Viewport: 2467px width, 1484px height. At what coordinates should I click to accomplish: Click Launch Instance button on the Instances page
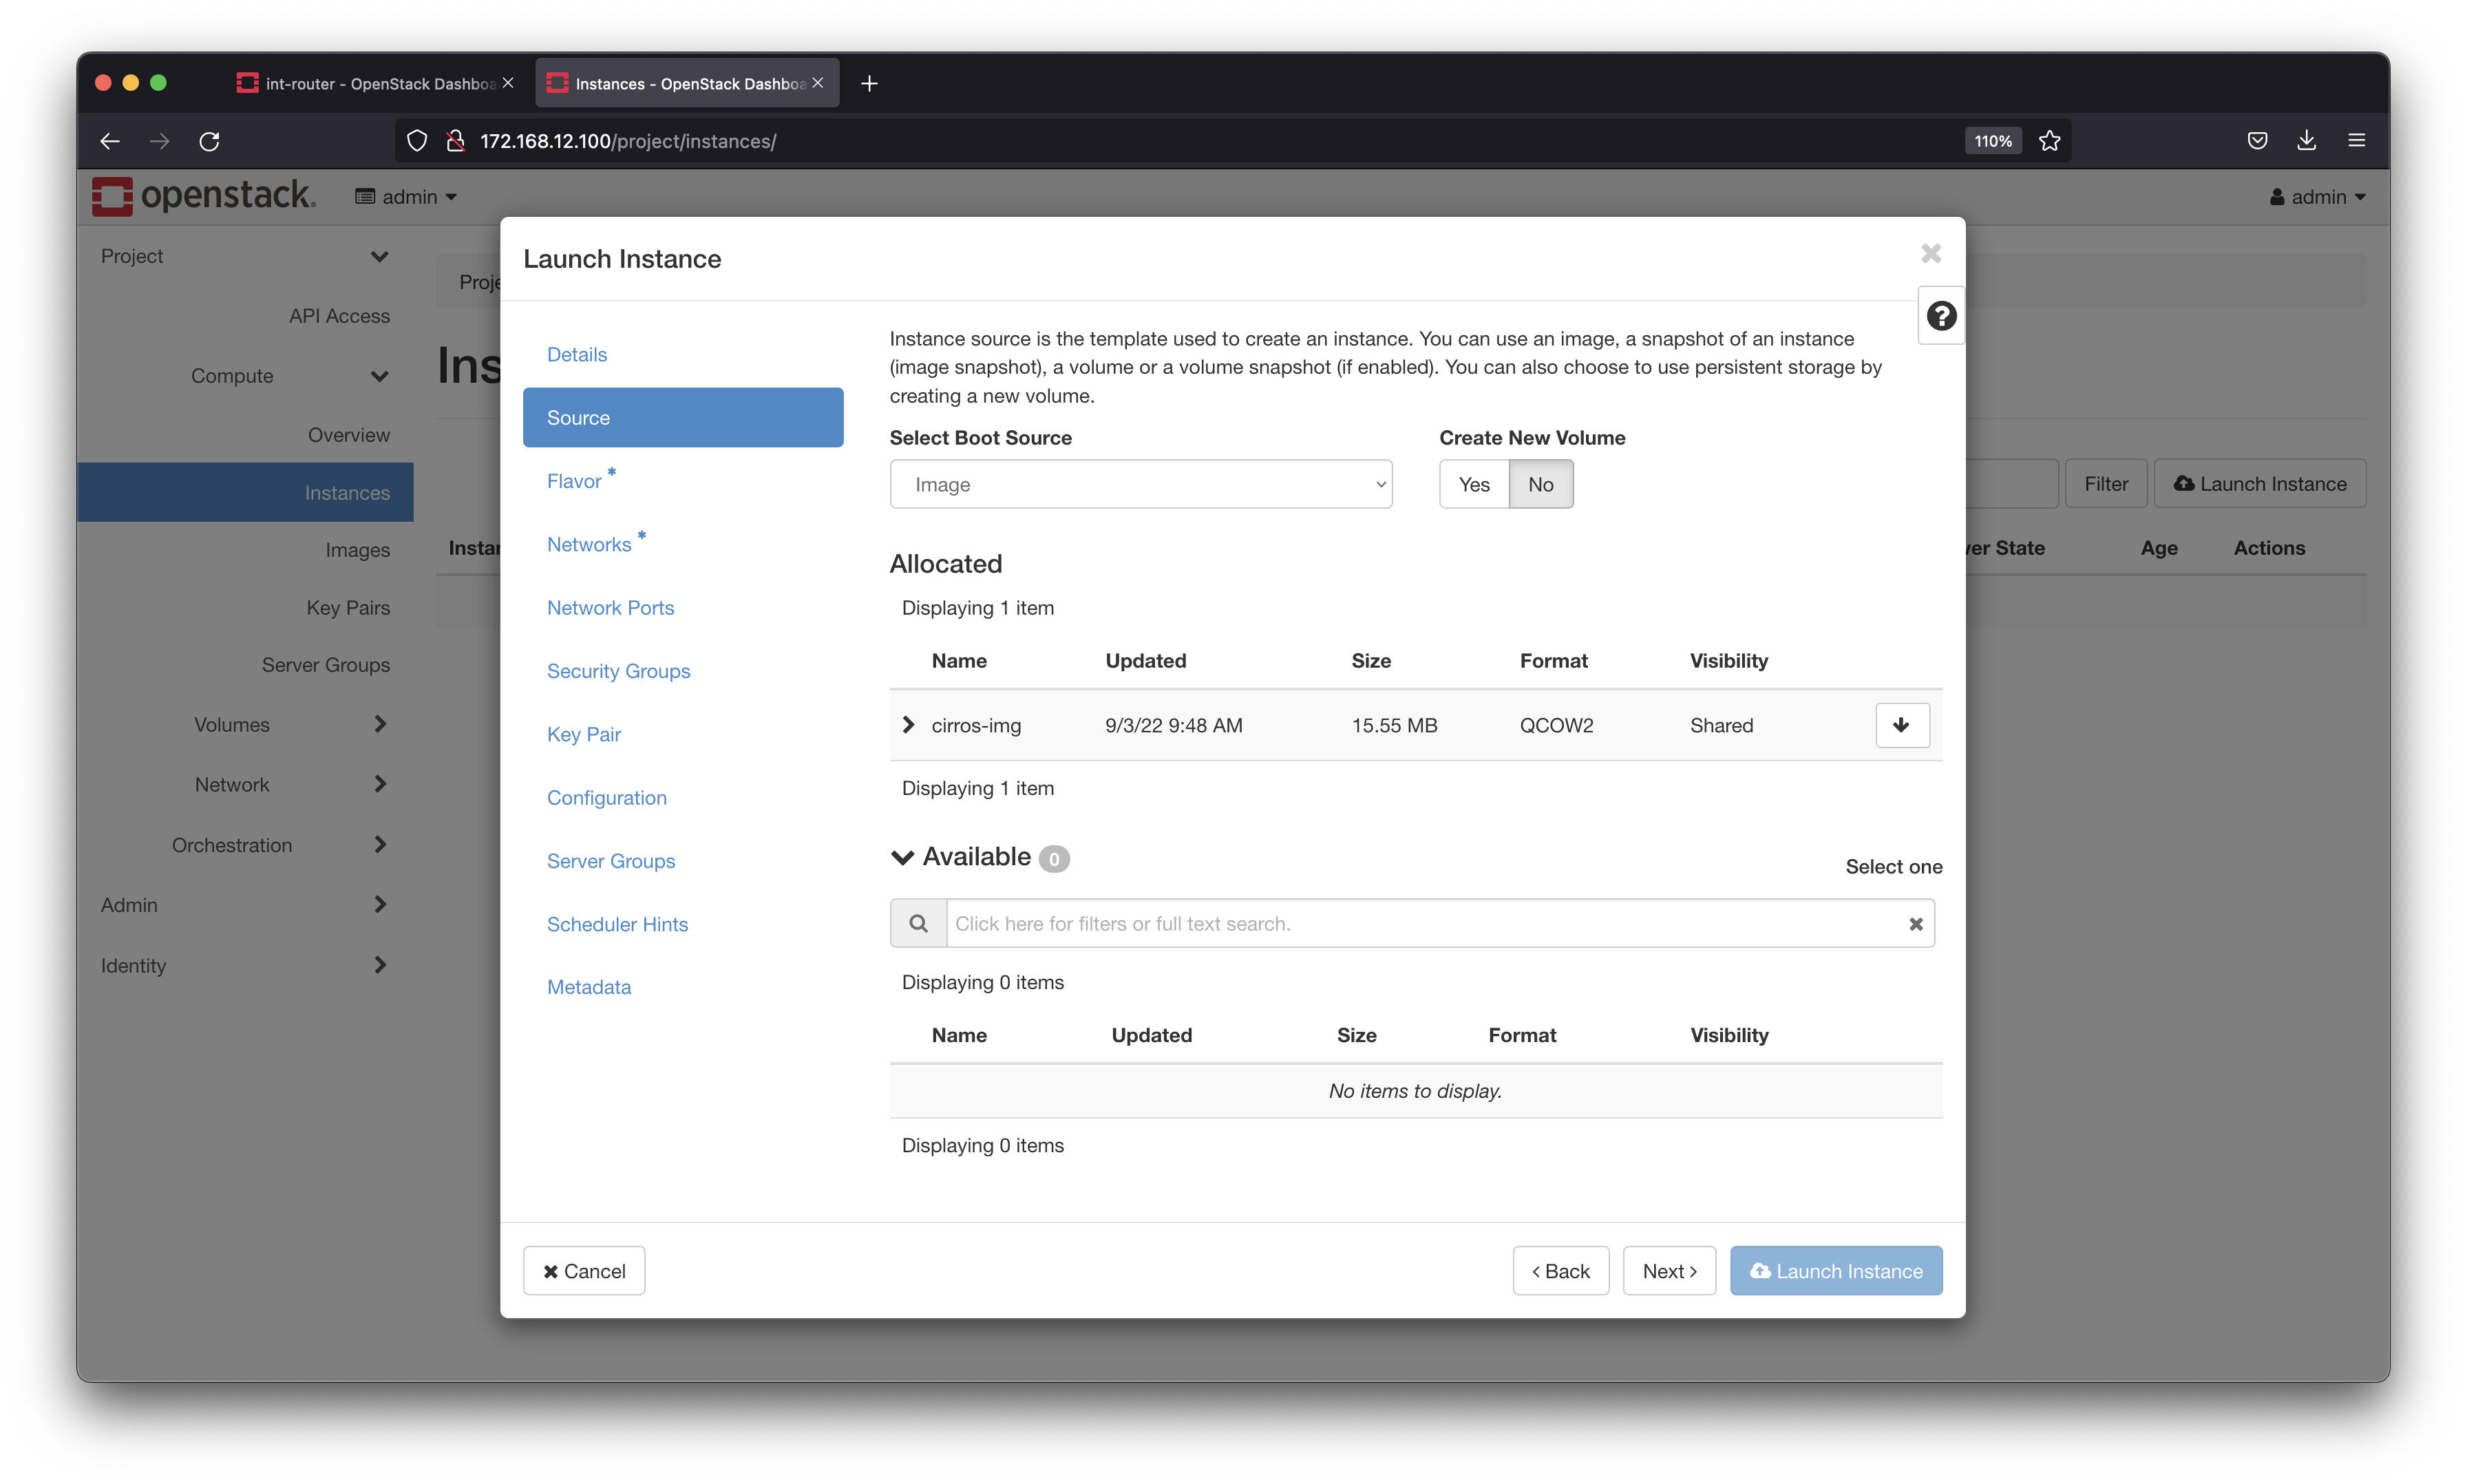tap(2259, 484)
